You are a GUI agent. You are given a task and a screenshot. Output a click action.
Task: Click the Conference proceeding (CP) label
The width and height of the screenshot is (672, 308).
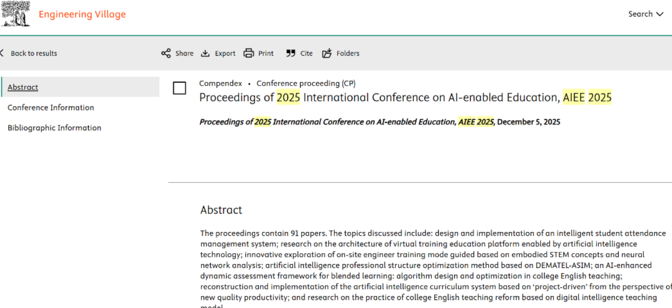(x=306, y=83)
